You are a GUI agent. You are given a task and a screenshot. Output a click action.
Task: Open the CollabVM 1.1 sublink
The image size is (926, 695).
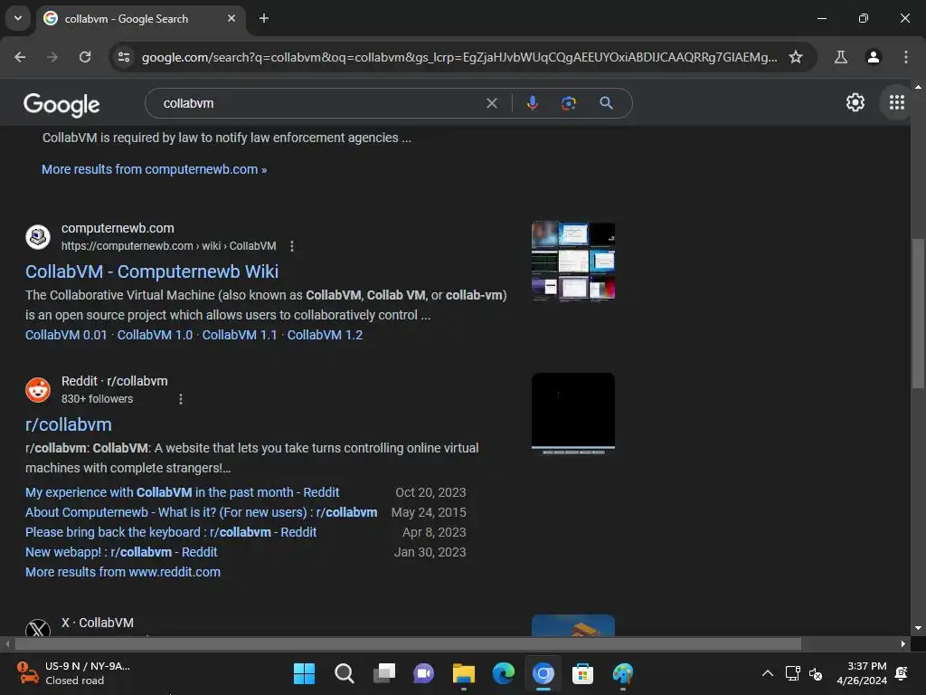240,335
